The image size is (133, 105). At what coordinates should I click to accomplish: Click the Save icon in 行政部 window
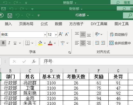pos(10,16)
